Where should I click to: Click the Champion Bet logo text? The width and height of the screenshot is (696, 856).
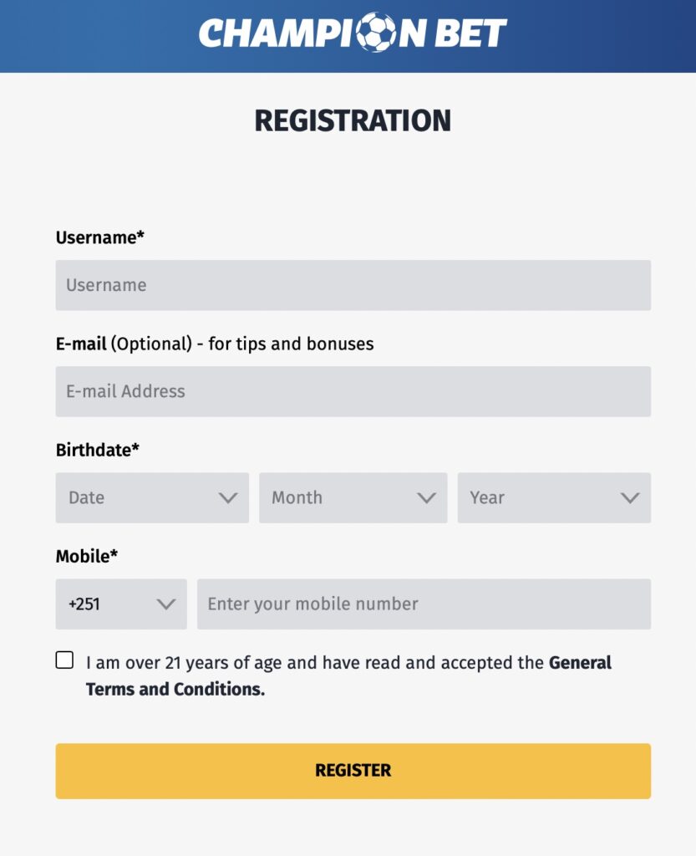[353, 33]
